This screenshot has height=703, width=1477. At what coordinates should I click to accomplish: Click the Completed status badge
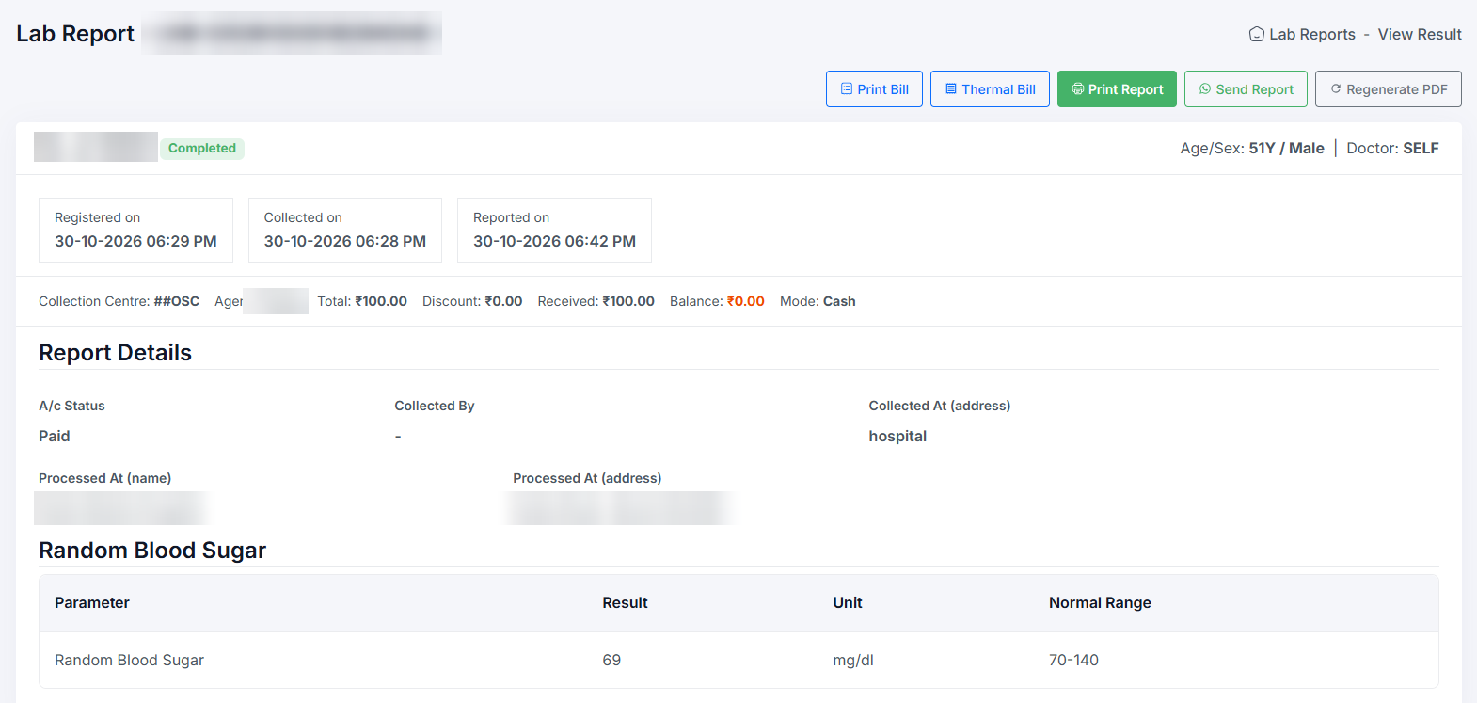pyautogui.click(x=202, y=149)
